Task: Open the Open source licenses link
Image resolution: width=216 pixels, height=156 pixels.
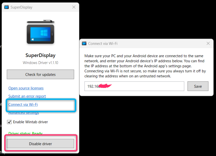Action: (26, 88)
